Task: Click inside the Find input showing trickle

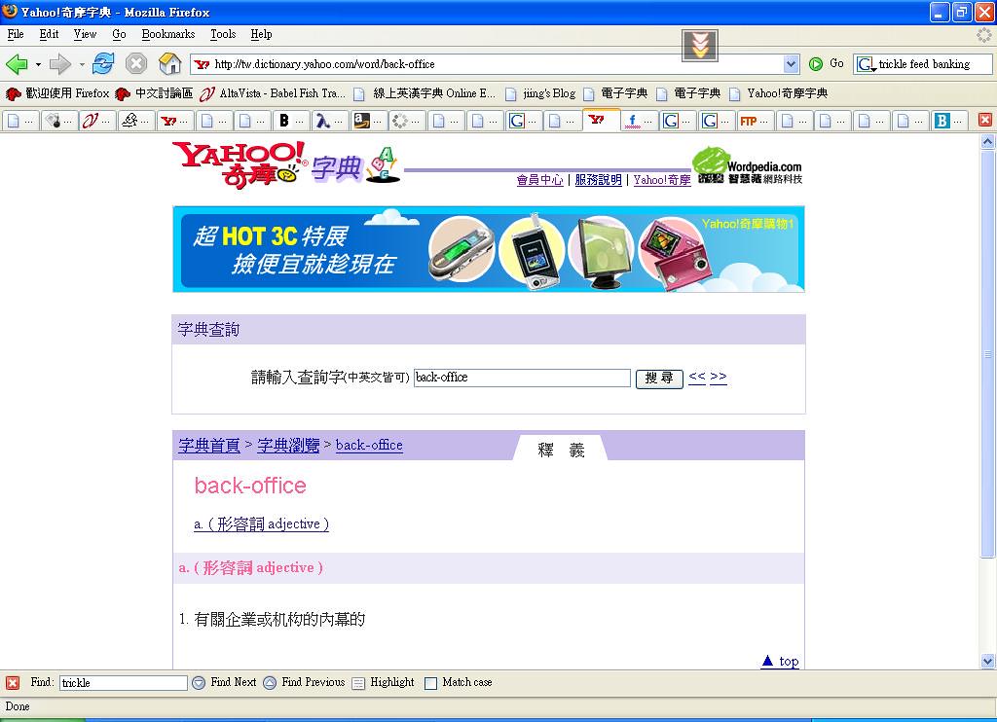Action: (x=122, y=682)
